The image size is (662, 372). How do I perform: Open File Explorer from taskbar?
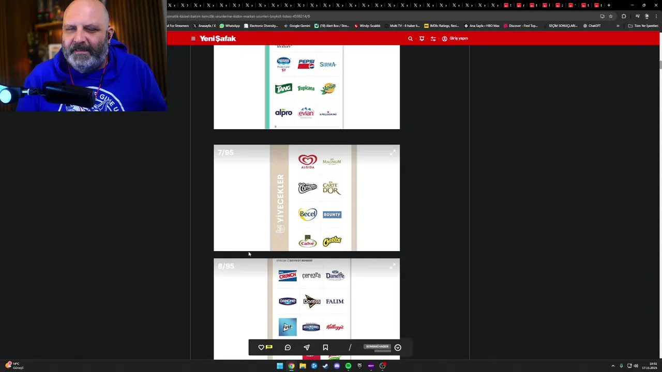pyautogui.click(x=303, y=366)
